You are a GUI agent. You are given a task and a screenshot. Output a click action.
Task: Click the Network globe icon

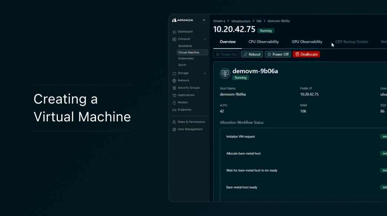175,81
